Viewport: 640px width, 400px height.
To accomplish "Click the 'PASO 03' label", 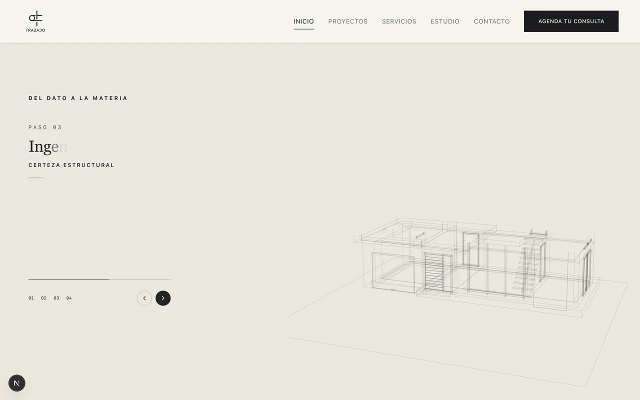I will pyautogui.click(x=45, y=127).
